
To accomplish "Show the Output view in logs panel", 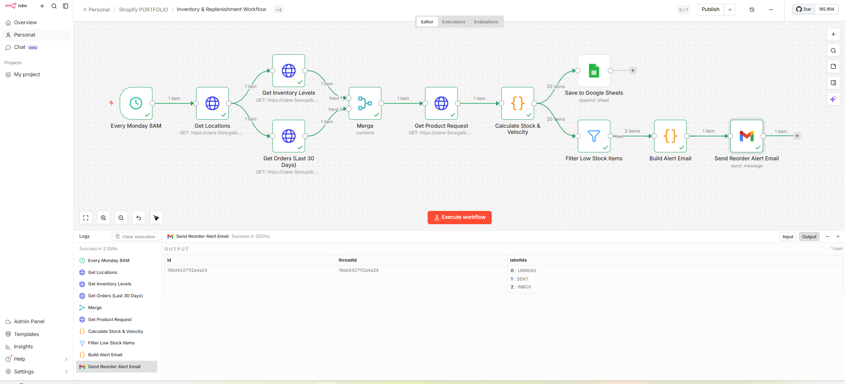I will tap(809, 236).
